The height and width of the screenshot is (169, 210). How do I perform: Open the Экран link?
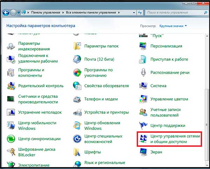(156, 152)
